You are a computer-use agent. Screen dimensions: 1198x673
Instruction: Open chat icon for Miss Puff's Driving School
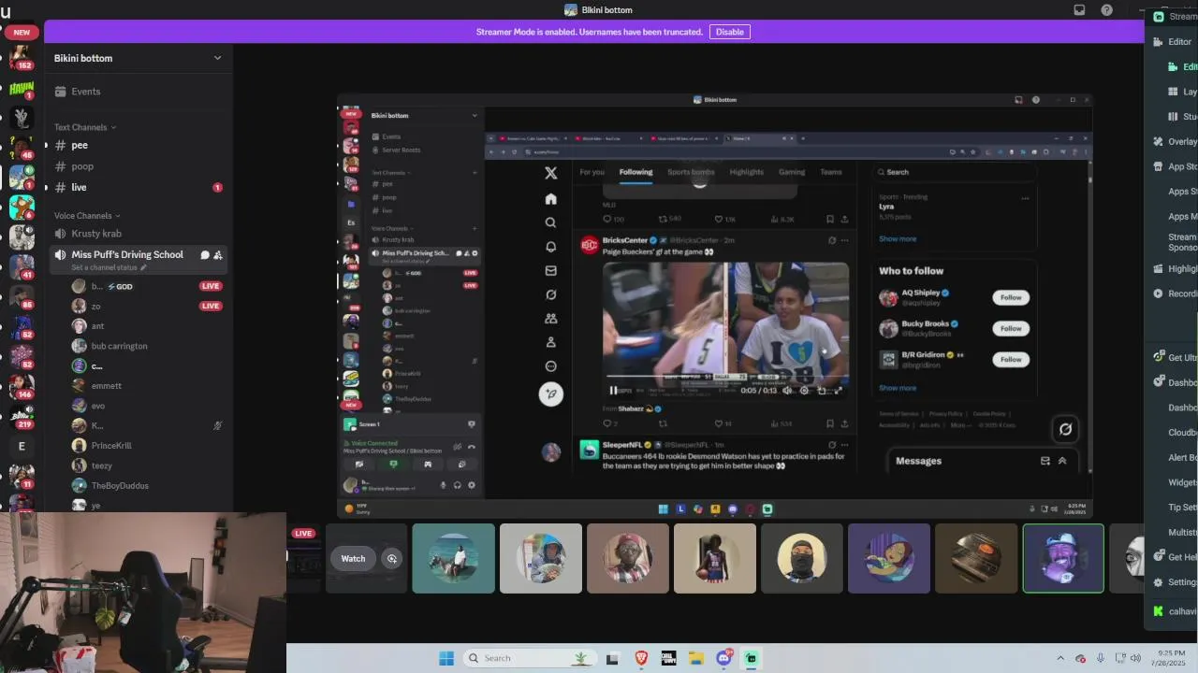tap(205, 254)
